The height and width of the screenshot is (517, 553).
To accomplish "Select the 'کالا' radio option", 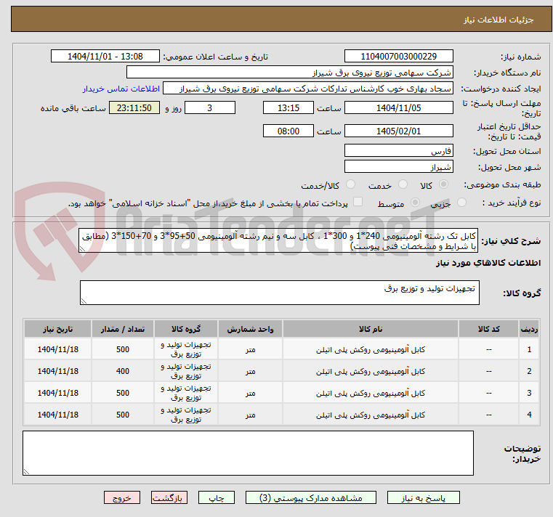I will [444, 185].
